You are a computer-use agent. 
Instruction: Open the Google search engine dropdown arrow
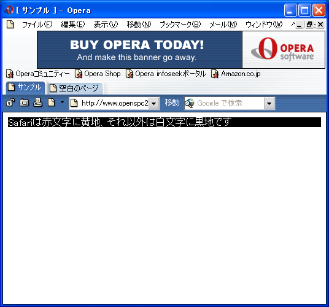tap(269, 103)
